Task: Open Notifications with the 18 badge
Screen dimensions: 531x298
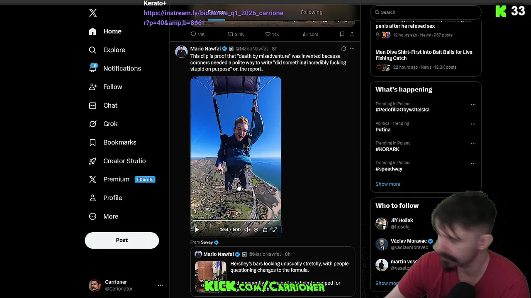Action: click(x=115, y=68)
